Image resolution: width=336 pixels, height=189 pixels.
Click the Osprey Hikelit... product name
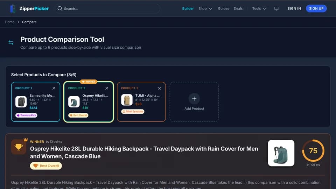95,96
